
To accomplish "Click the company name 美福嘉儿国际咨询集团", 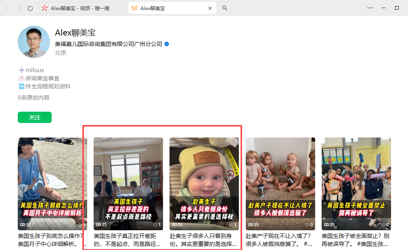I will [109, 44].
